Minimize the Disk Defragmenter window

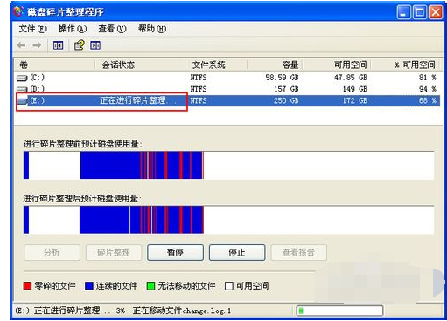coord(404,12)
